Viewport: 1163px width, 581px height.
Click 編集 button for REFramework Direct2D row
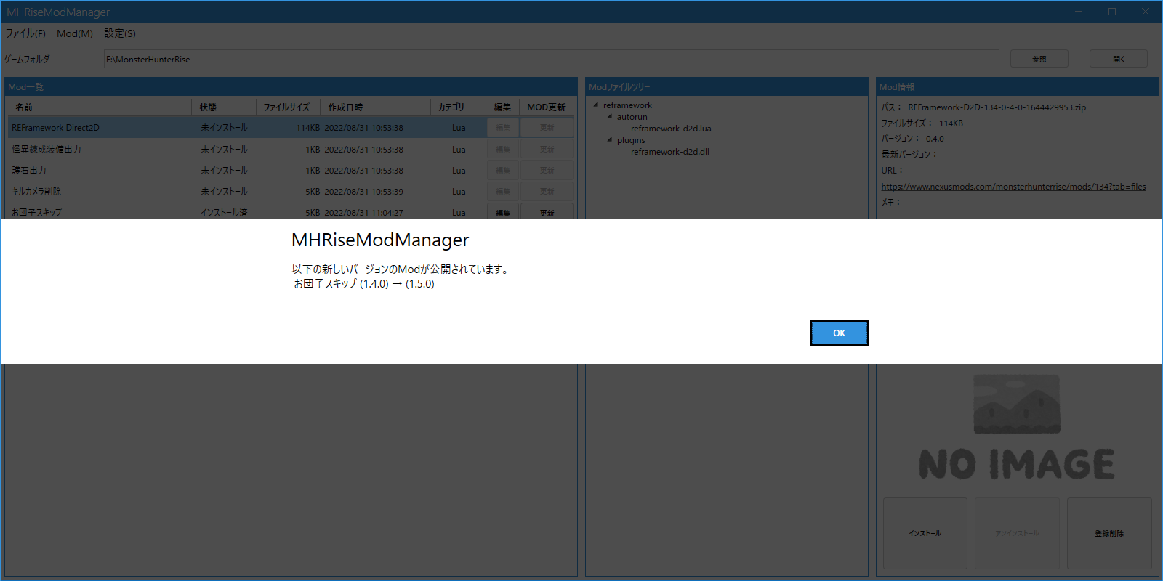coord(503,127)
